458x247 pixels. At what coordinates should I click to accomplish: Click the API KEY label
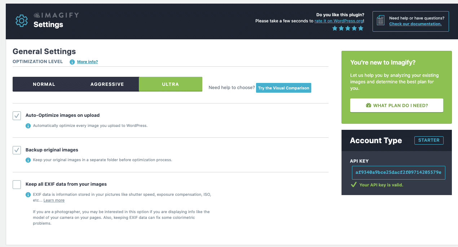359,161
